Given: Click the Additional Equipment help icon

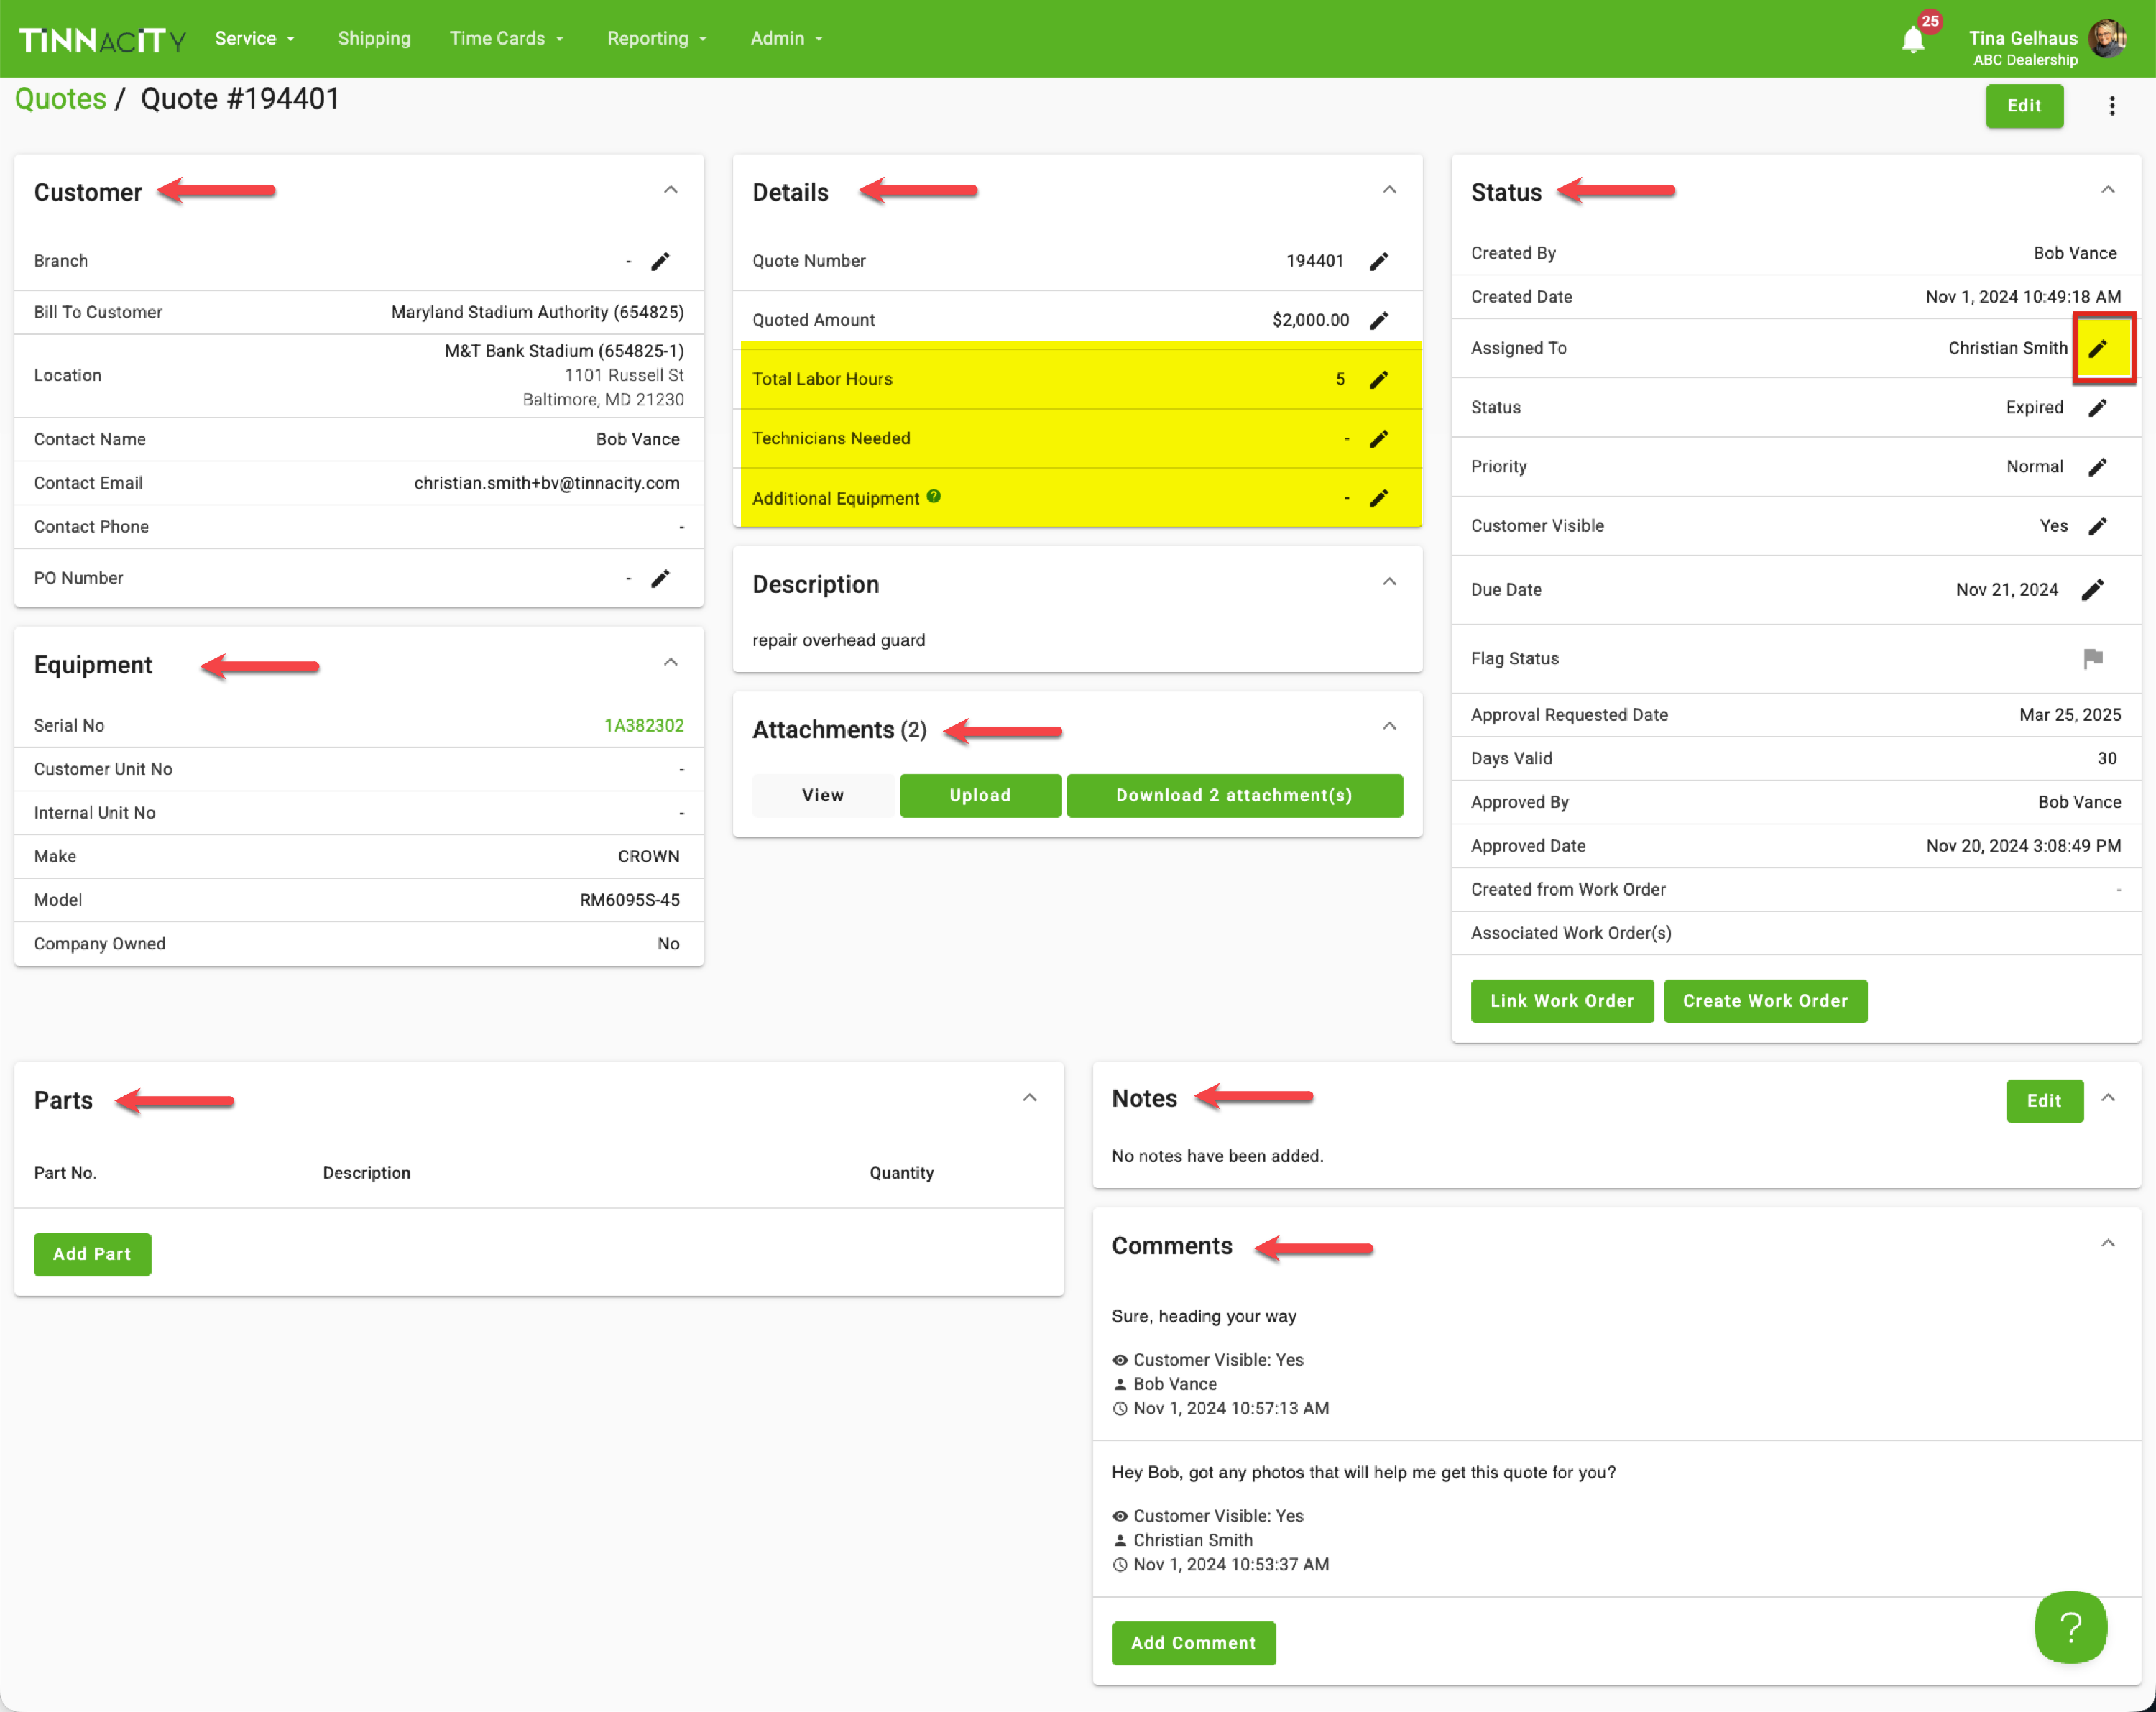Looking at the screenshot, I should pyautogui.click(x=933, y=496).
